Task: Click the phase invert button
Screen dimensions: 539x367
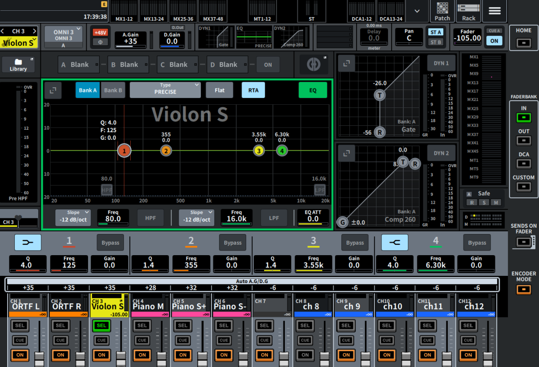Action: (100, 42)
